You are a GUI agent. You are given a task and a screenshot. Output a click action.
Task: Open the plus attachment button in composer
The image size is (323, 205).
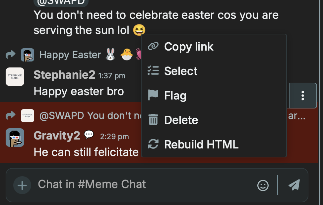click(22, 185)
